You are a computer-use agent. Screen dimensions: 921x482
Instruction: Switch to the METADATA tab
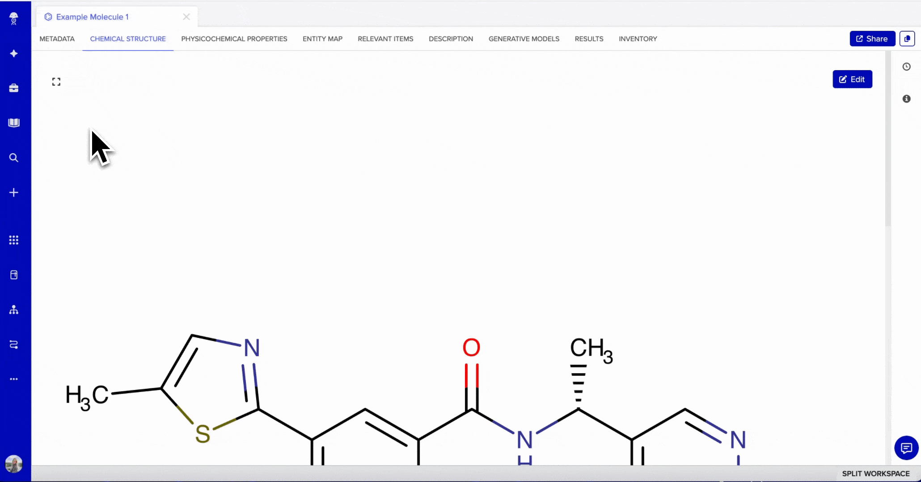56,39
